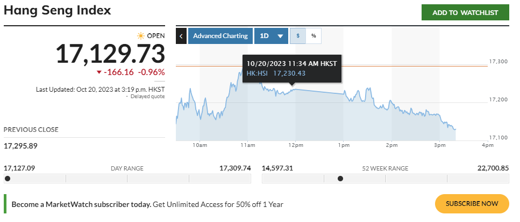This screenshot has height=222, width=520.
Task: Click the left chevron icon beside Advanced Charting
Action: coord(181,36)
